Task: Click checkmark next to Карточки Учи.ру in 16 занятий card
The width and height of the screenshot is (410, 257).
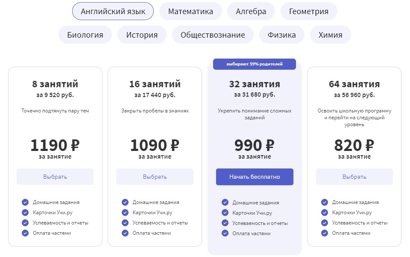Action: 125,213
